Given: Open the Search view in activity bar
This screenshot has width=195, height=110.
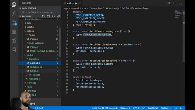Looking at the screenshot, I should [14, 13].
